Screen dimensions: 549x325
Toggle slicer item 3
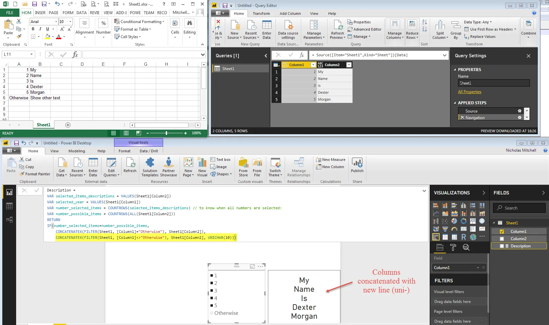[x=212, y=291]
